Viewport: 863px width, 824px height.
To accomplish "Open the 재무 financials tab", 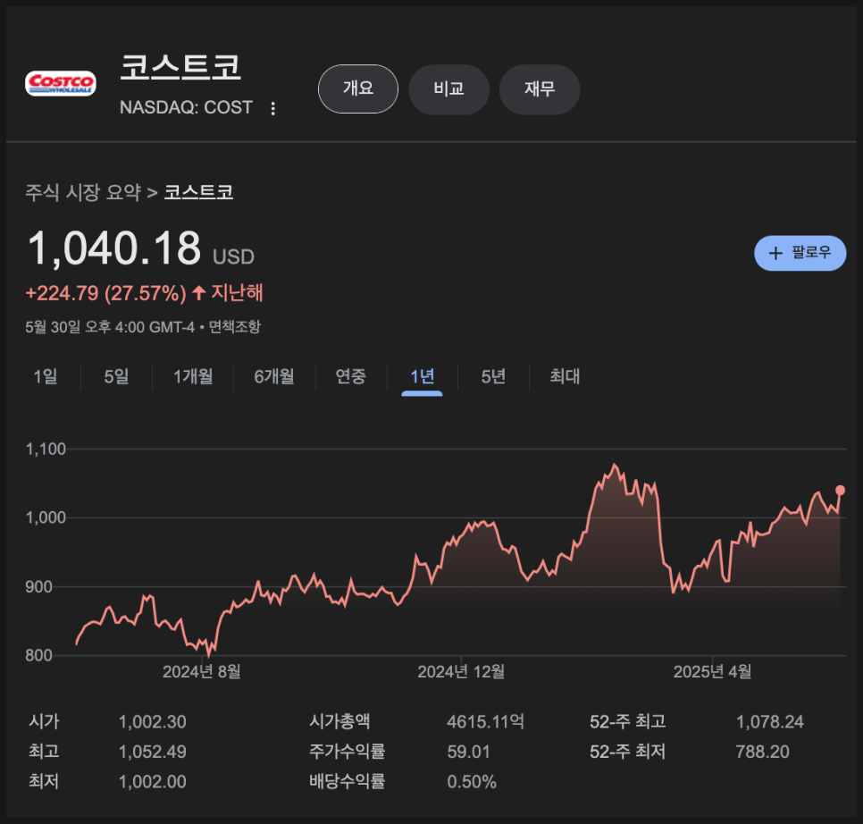I will pos(540,89).
